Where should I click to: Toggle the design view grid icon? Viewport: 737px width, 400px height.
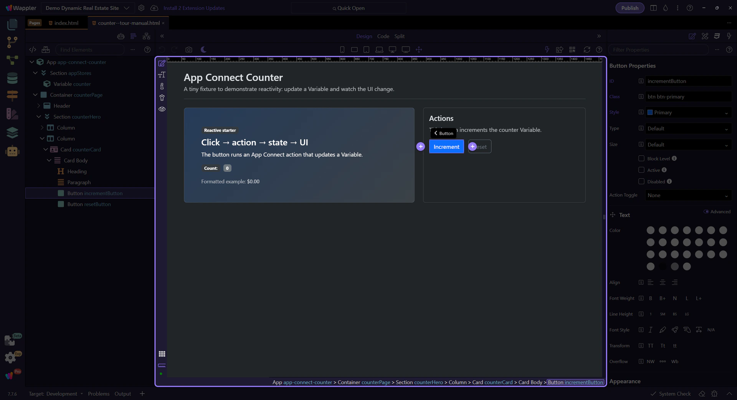pos(162,354)
